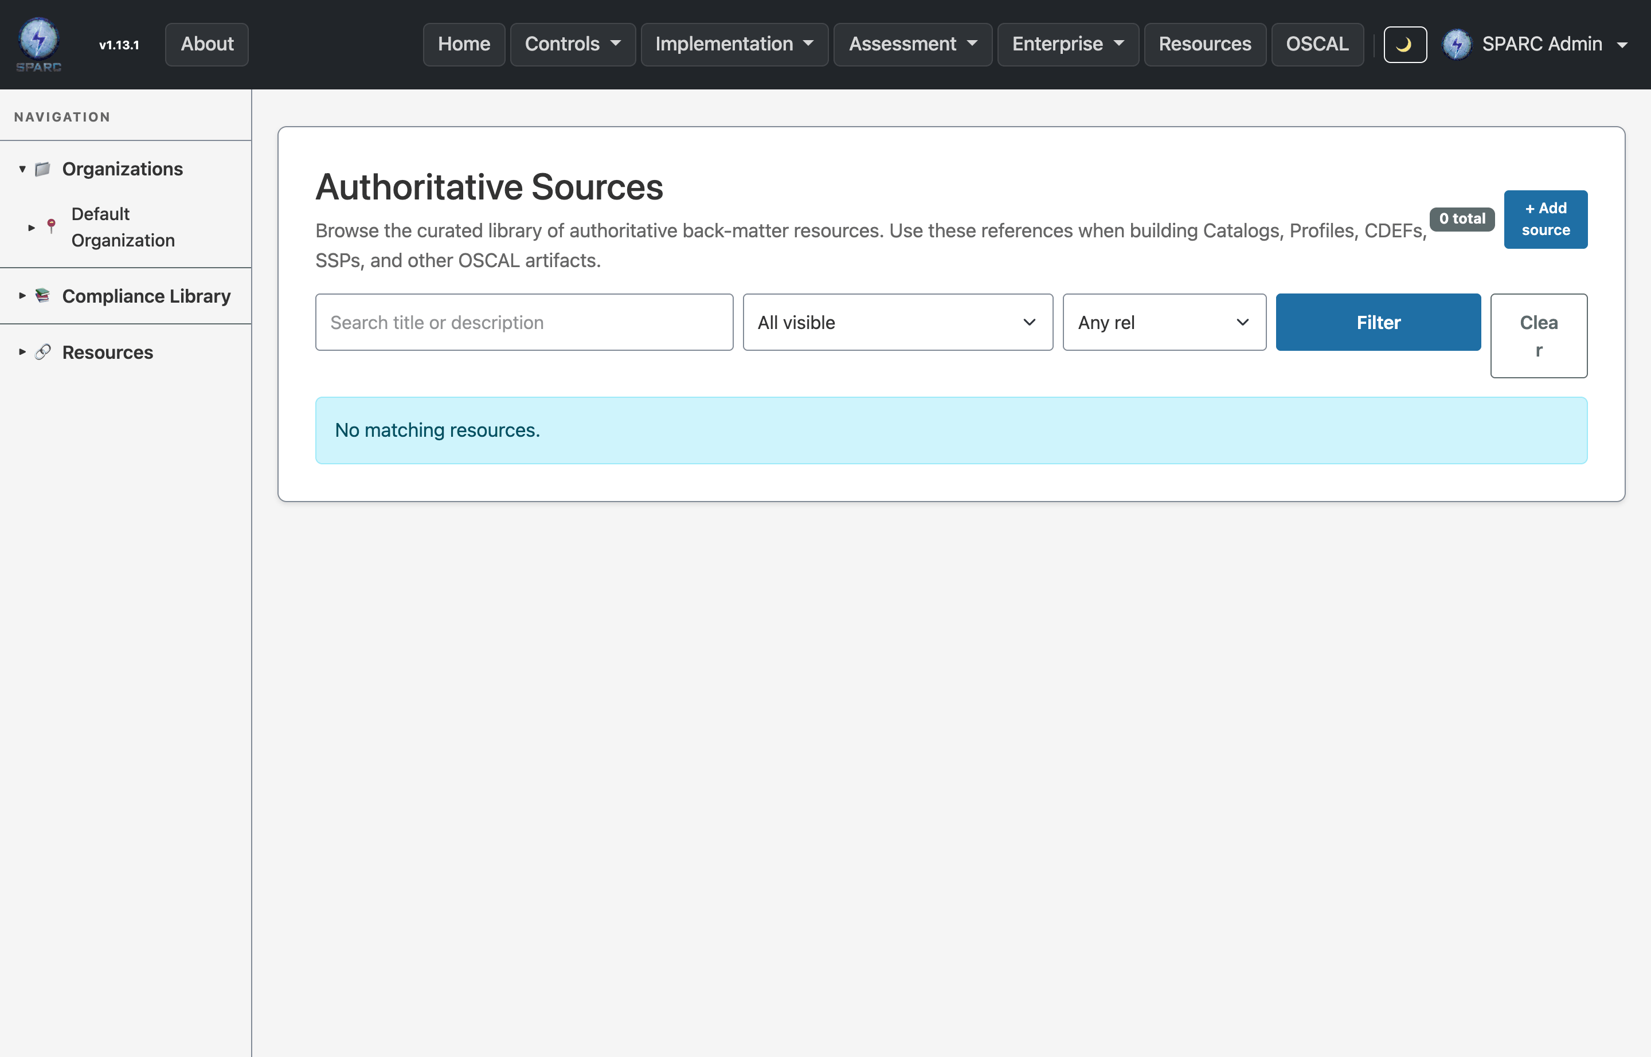
Task: Open the Assessment dropdown menu
Action: (x=912, y=45)
